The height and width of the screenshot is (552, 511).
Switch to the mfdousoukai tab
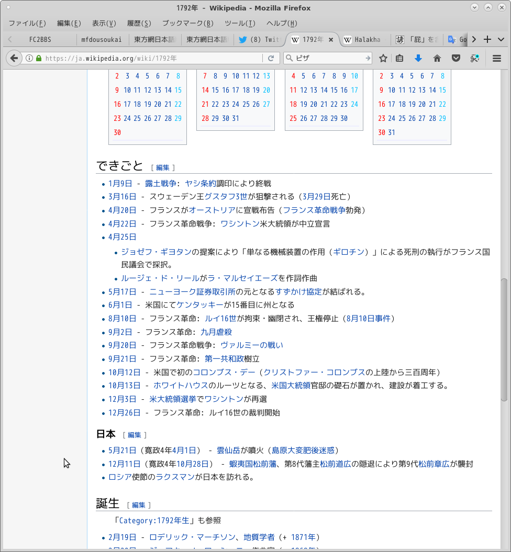(102, 39)
